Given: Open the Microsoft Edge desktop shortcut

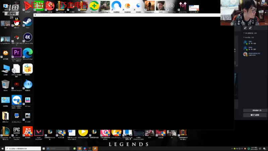Looking at the screenshot, I should (27, 54).
